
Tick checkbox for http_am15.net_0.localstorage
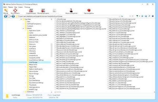click(x=55, y=61)
